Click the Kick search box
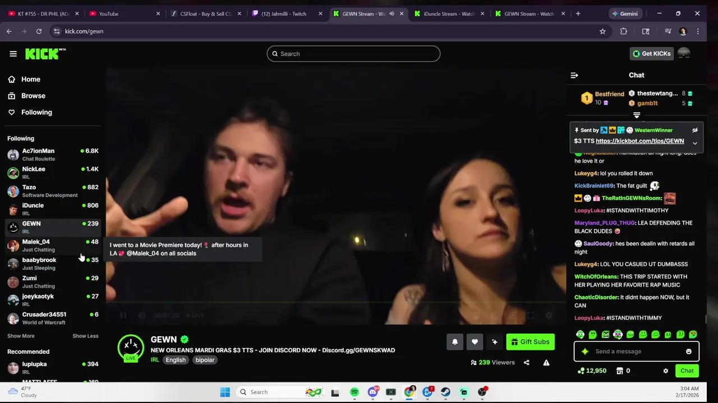Viewport: 718px width, 403px height. (353, 54)
